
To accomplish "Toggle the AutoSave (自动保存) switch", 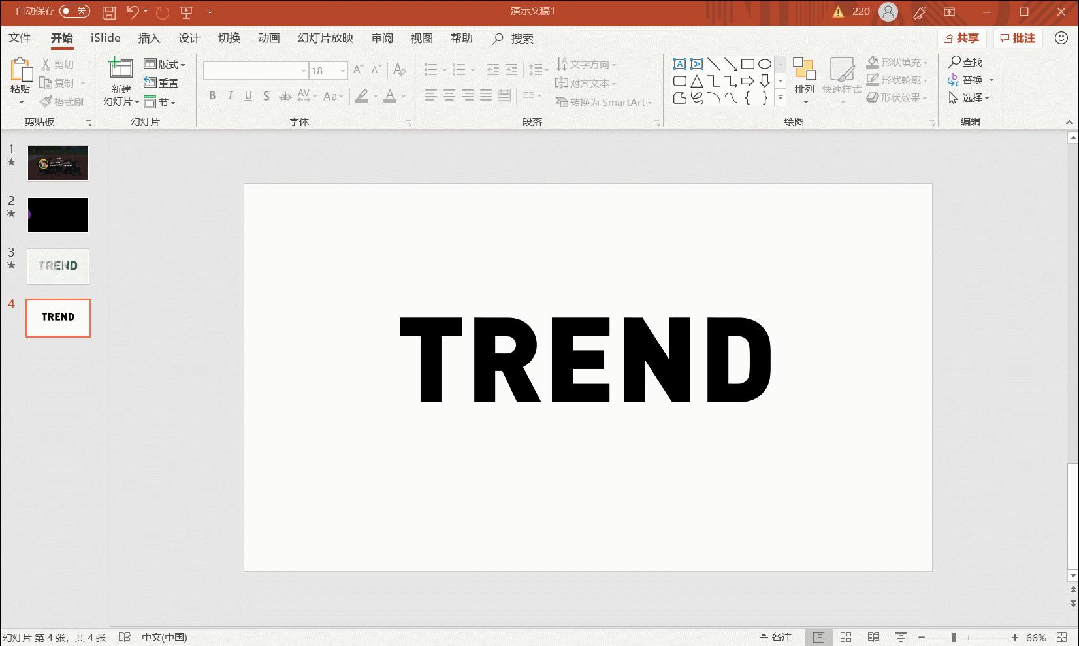I will coord(74,11).
